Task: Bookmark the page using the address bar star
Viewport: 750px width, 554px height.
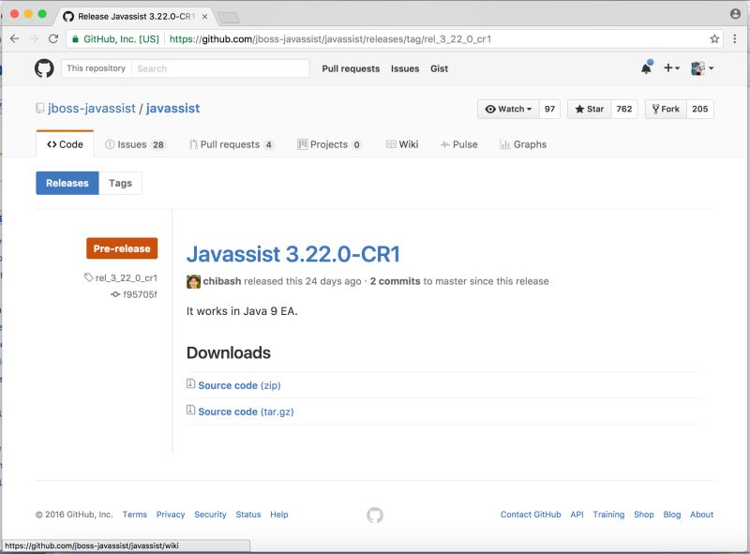Action: 714,39
